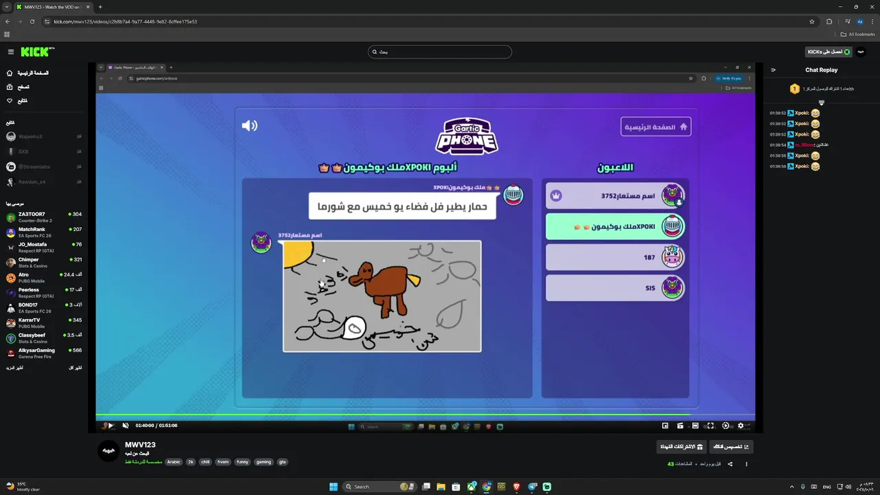This screenshot has width=880, height=495.
Task: Open the Chrome tab search dropdown
Action: pos(7,7)
